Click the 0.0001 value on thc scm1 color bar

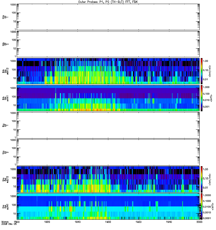pyautogui.click(x=207, y=218)
